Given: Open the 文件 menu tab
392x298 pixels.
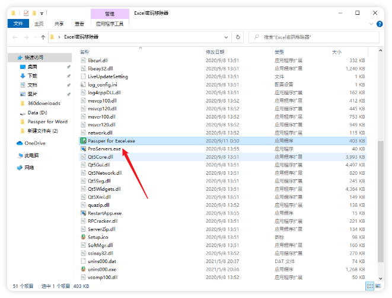Looking at the screenshot, I should pyautogui.click(x=18, y=24).
